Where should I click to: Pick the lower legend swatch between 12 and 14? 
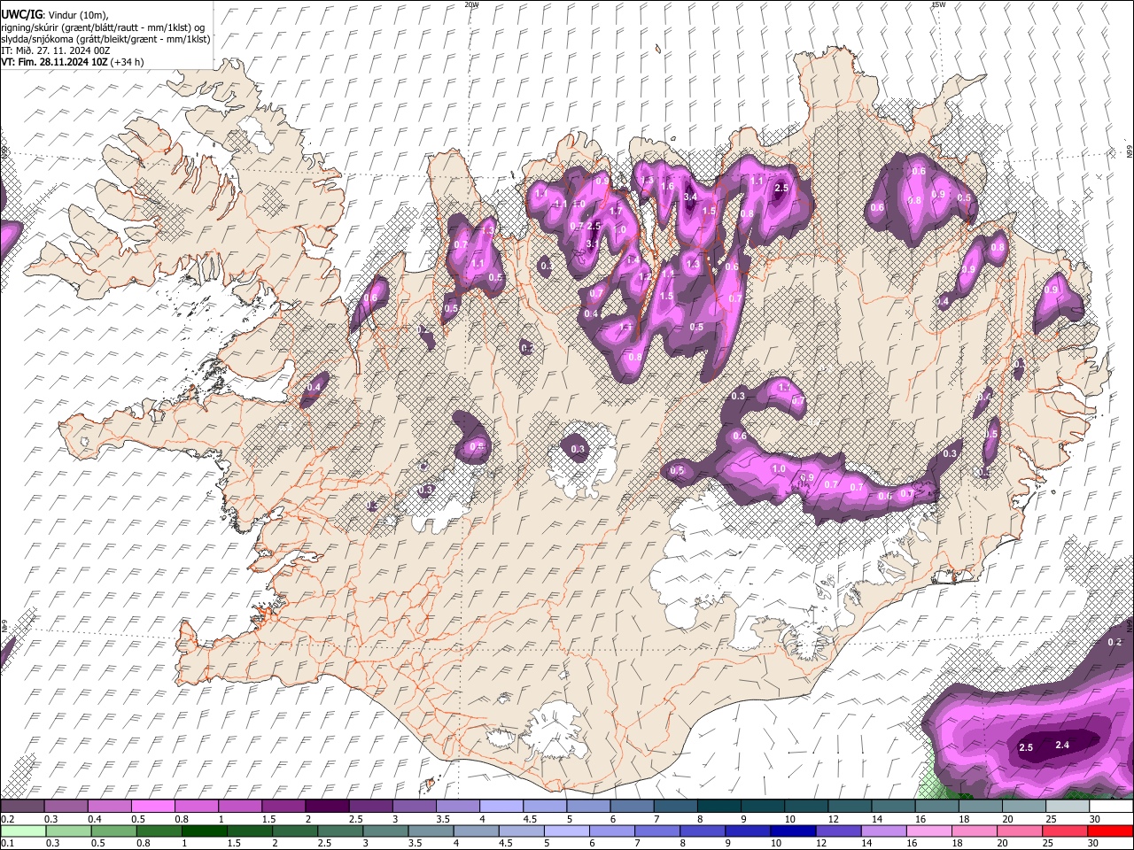[839, 831]
